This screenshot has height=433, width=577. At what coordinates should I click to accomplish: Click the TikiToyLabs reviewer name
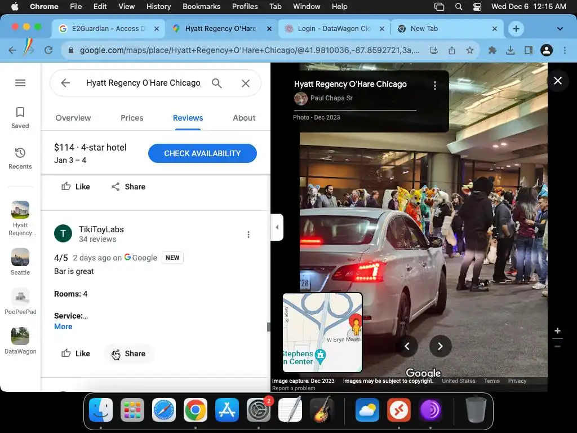point(101,229)
